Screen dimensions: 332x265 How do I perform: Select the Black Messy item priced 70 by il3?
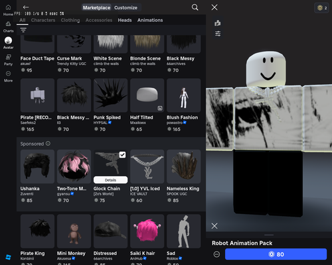[x=74, y=95]
